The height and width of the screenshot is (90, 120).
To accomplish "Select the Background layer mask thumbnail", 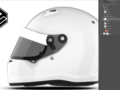I will [107, 34].
